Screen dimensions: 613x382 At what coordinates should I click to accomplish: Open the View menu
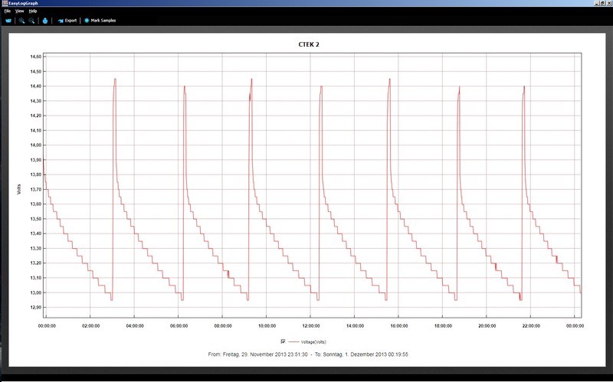(x=19, y=11)
